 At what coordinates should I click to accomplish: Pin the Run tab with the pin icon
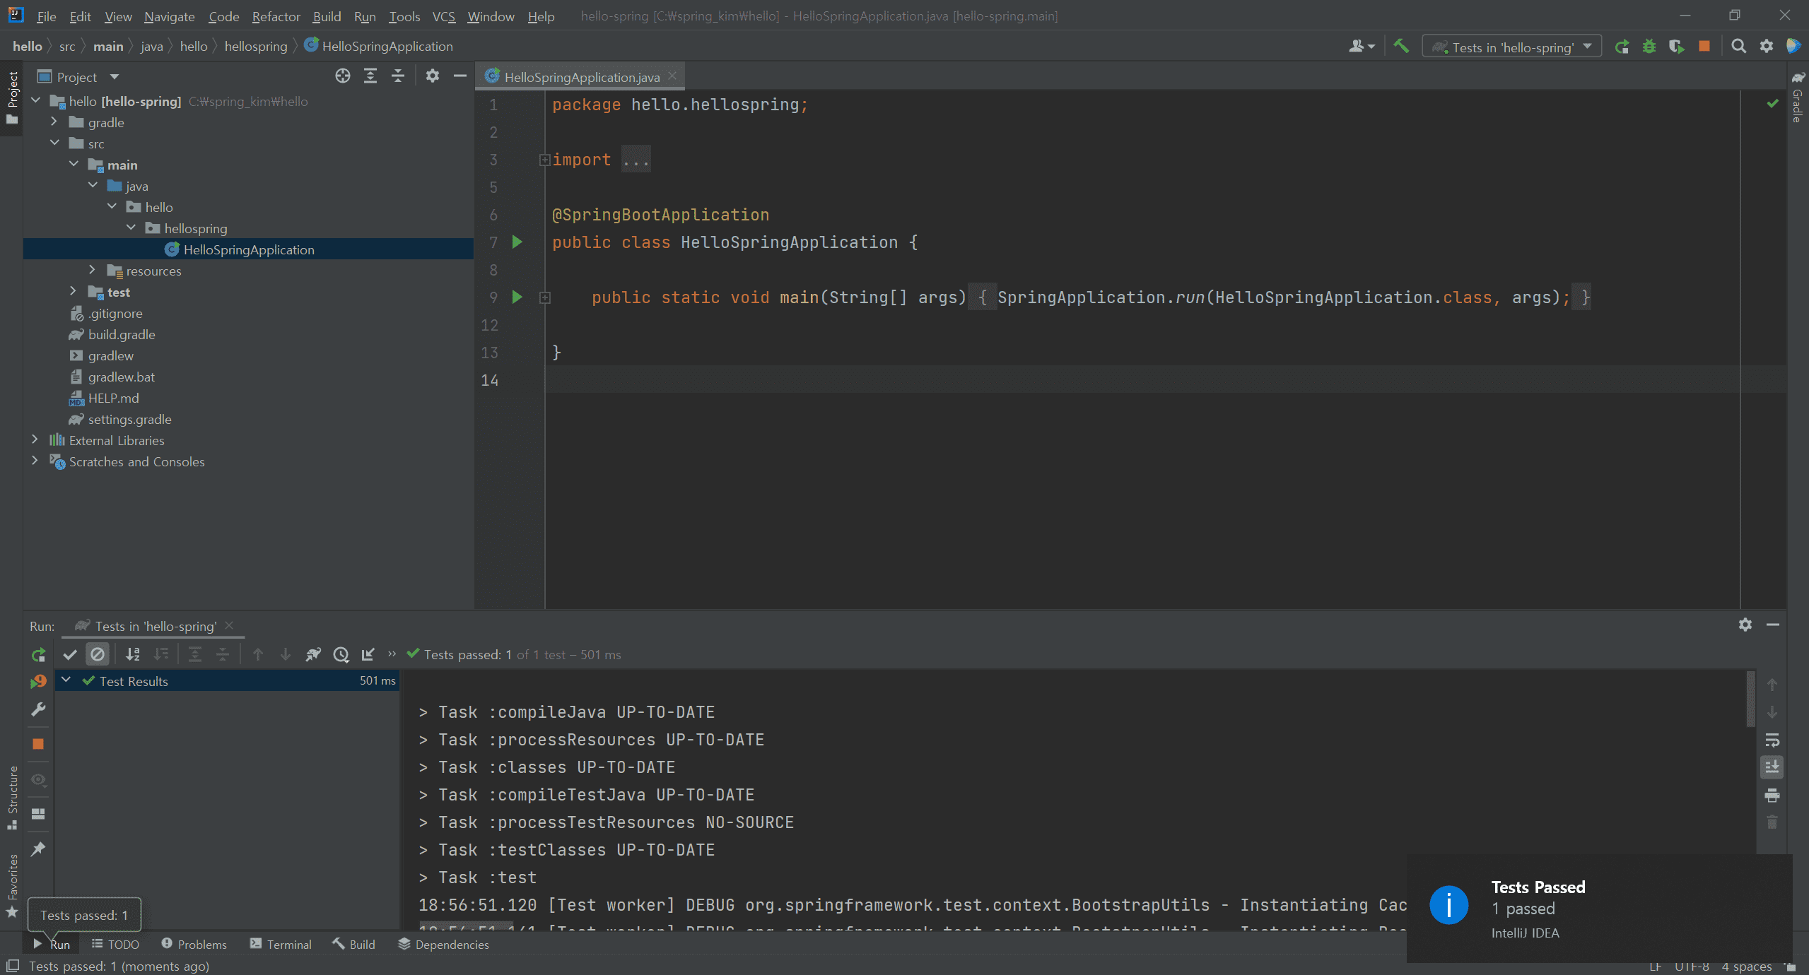38,849
